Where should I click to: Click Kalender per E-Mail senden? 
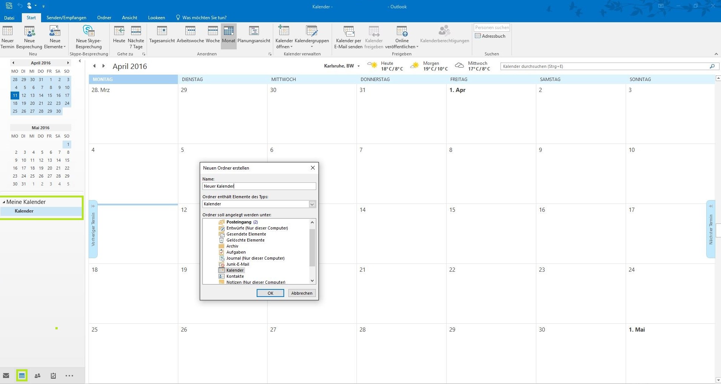tap(349, 37)
